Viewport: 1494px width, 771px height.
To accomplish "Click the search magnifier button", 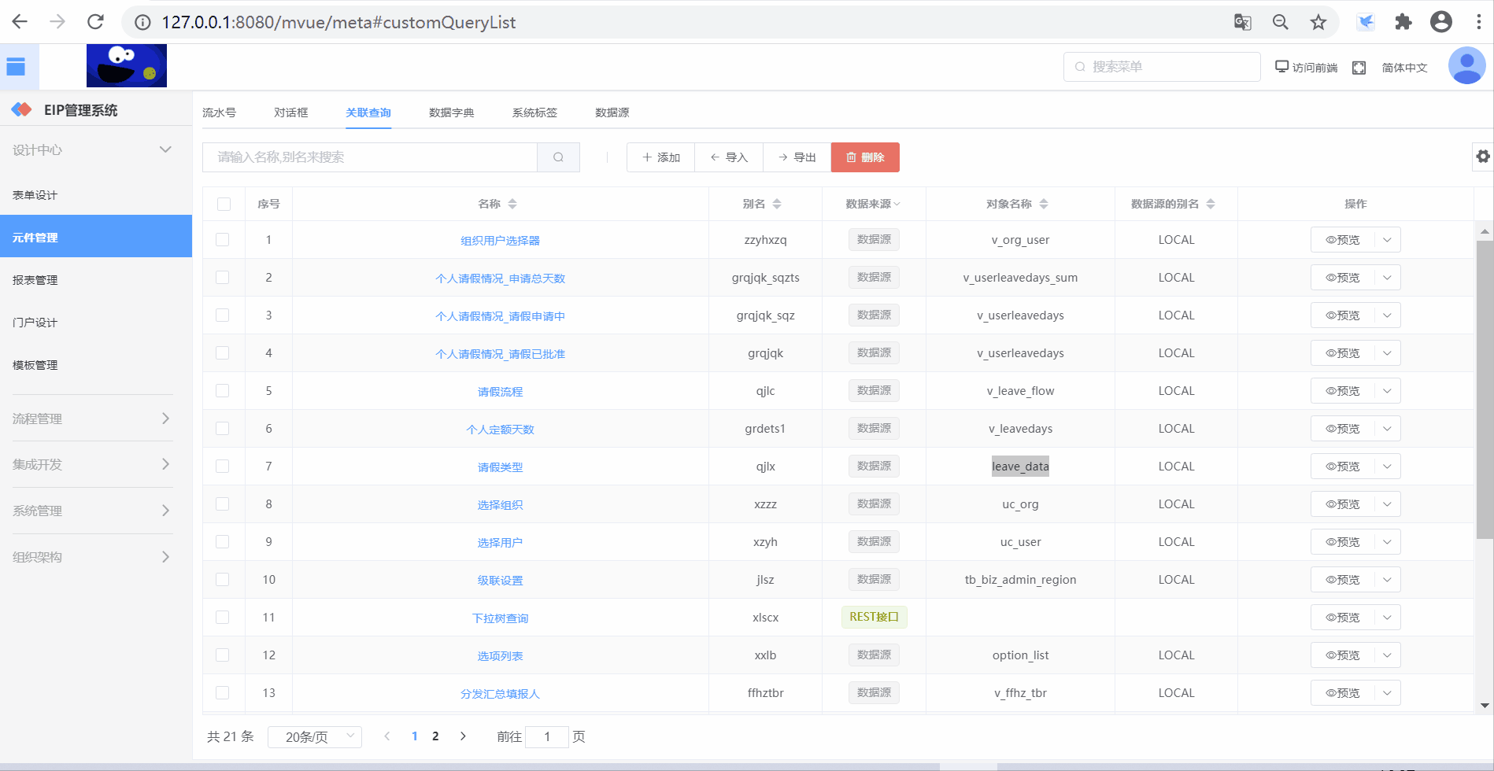I will coord(558,157).
